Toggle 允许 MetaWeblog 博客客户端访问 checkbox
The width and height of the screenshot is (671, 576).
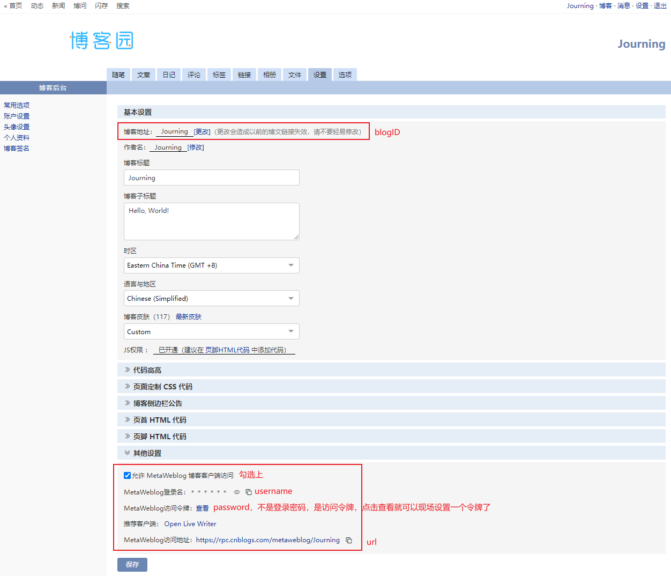pyautogui.click(x=127, y=475)
